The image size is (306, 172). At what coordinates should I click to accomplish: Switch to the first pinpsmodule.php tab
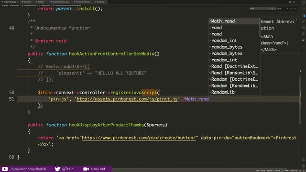[x=10, y=2]
